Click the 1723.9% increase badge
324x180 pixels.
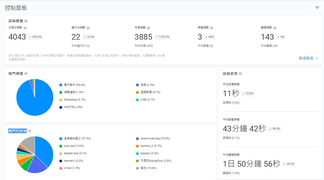click(163, 37)
